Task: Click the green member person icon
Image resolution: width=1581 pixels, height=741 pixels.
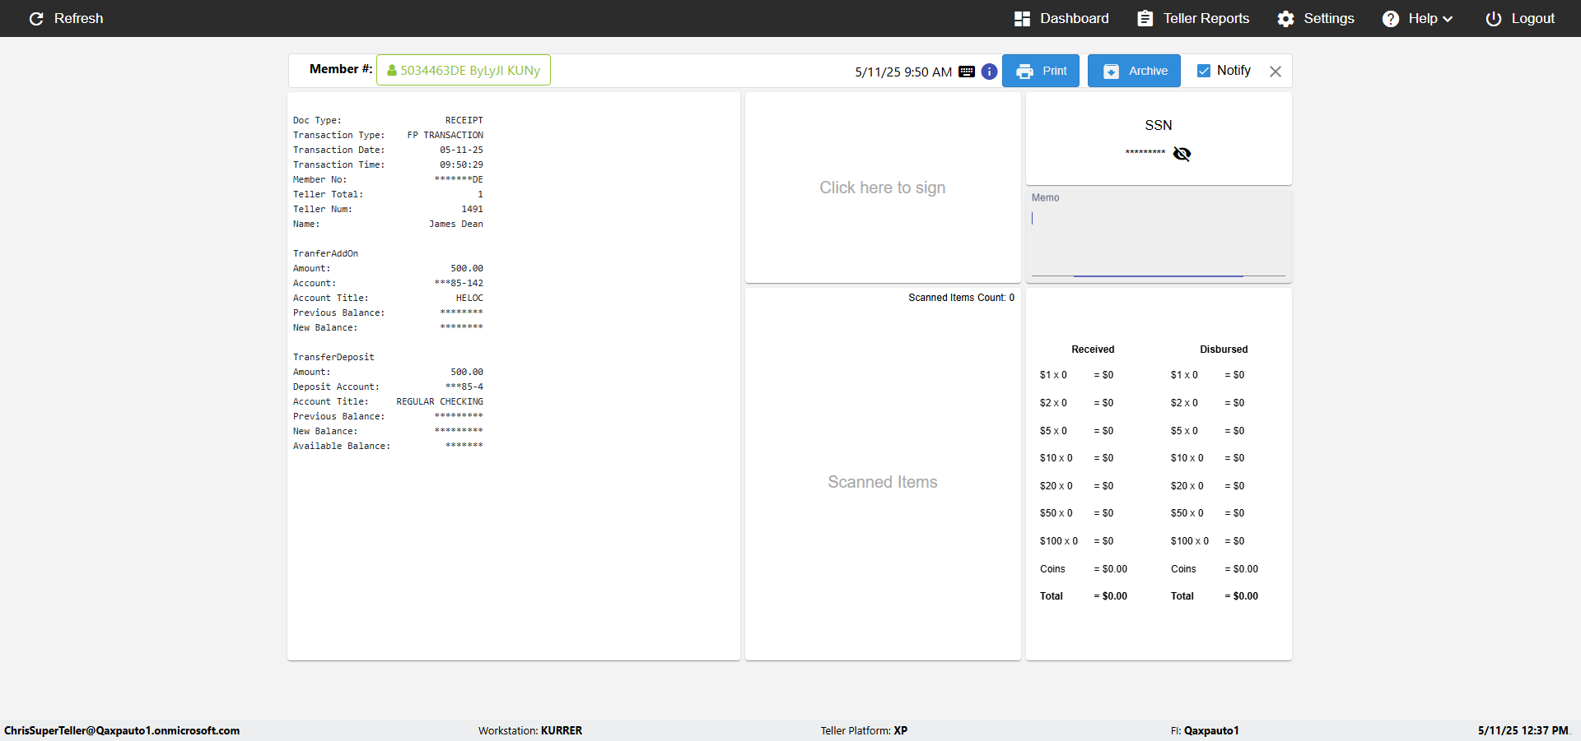Action: click(x=392, y=71)
